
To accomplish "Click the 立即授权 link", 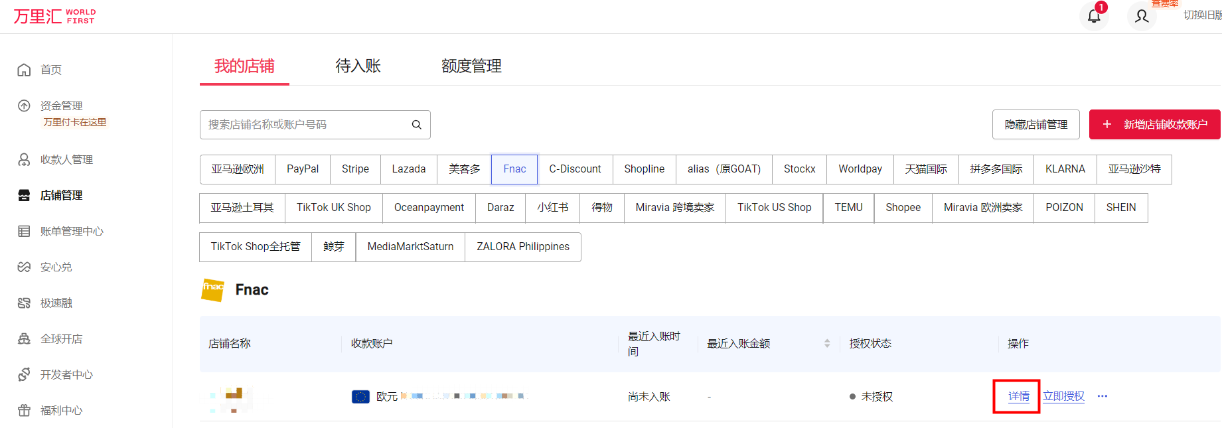I will [x=1063, y=396].
